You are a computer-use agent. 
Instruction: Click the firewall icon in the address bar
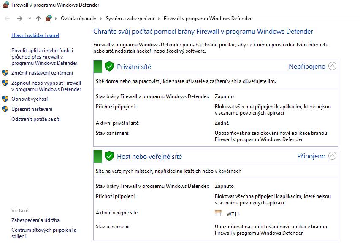click(49, 19)
